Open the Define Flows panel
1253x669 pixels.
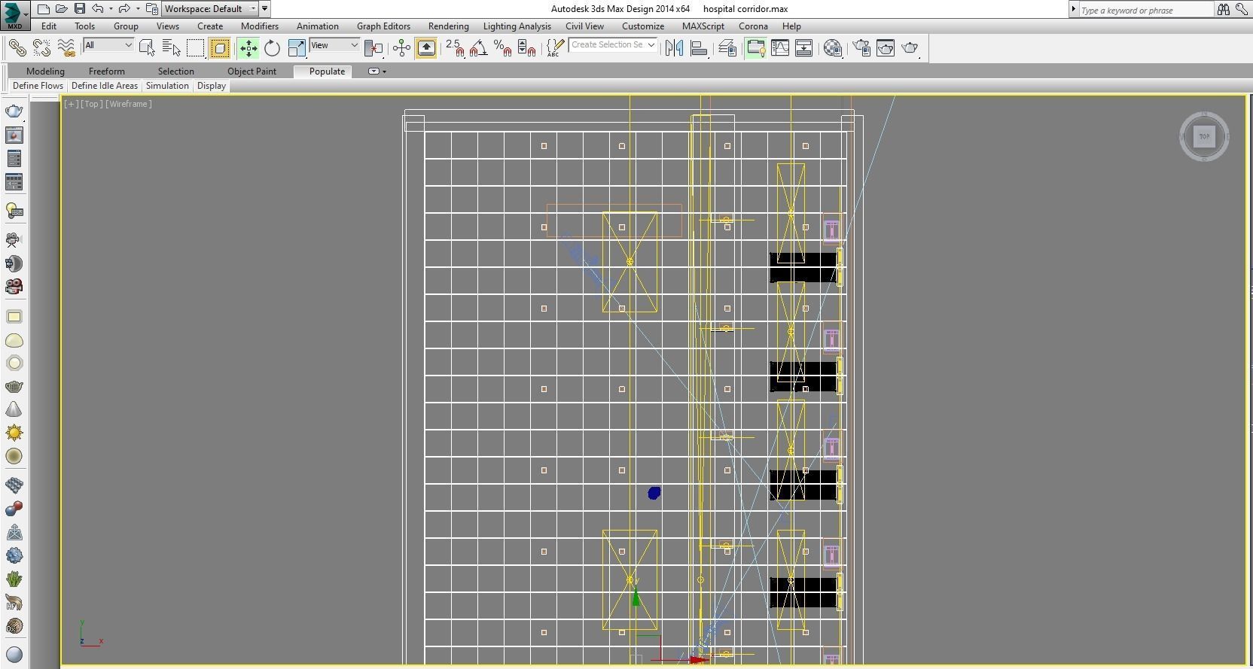[x=38, y=86]
